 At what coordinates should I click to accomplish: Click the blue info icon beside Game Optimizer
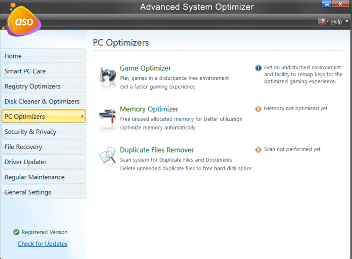[x=258, y=68]
